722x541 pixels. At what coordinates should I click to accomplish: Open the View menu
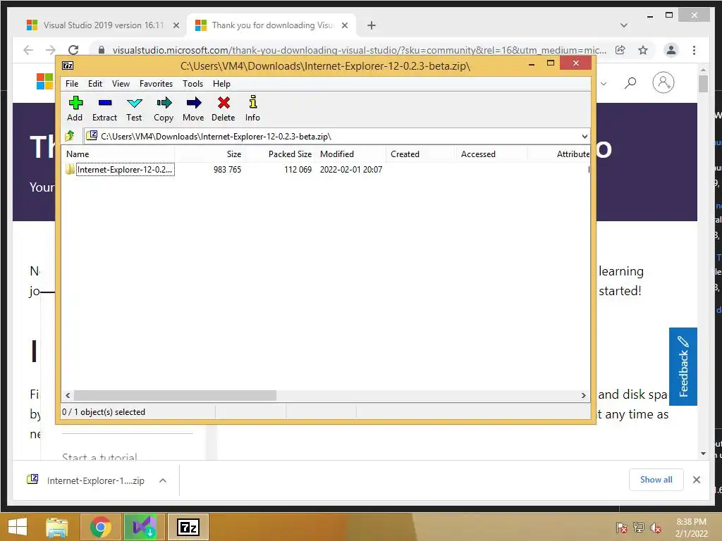(x=121, y=84)
